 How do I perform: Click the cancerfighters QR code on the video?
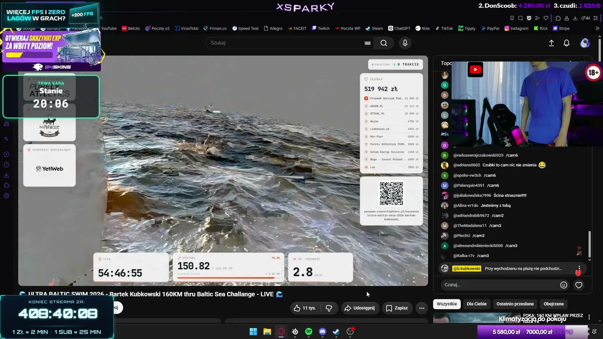click(391, 194)
